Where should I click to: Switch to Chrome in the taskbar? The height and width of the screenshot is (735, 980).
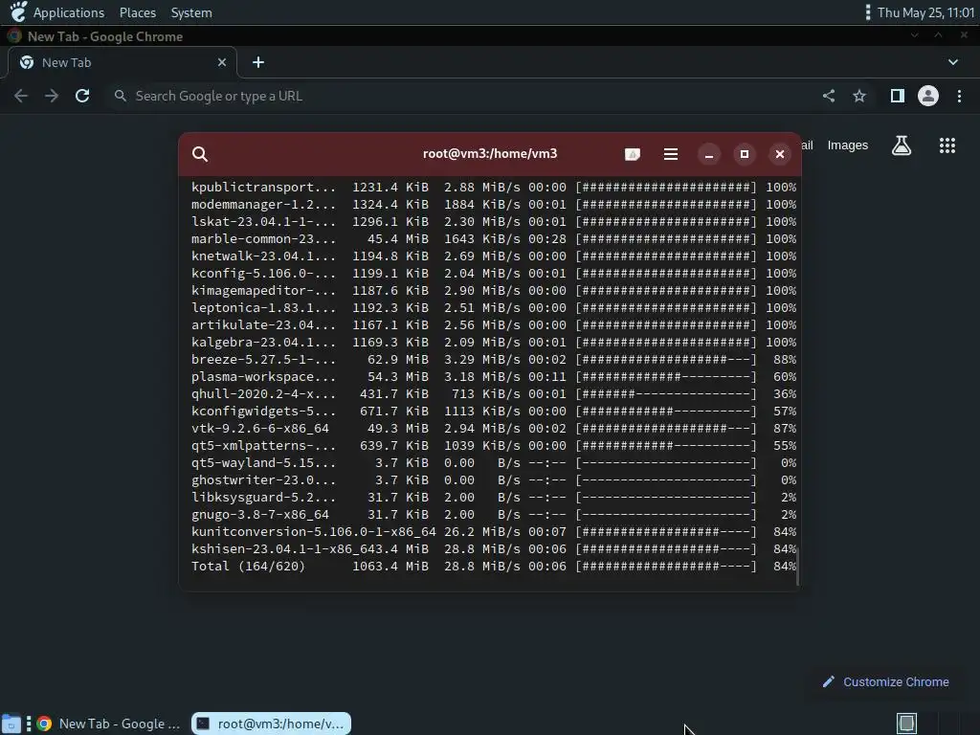(x=109, y=724)
